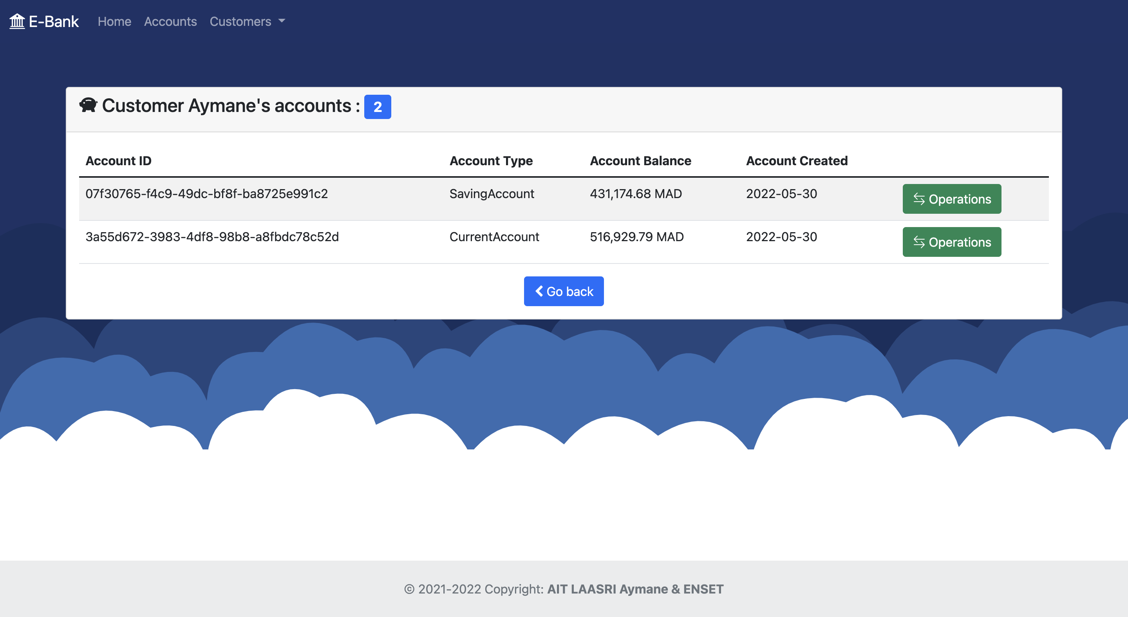This screenshot has width=1128, height=617.
Task: Open the Customers menu chevron arrow
Action: coord(282,22)
